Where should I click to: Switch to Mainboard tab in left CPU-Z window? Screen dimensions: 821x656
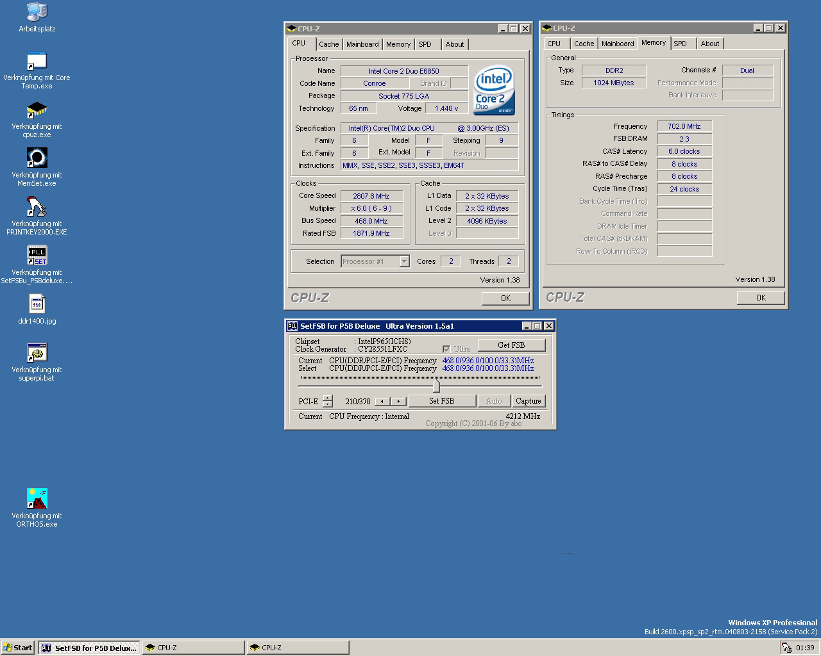click(x=362, y=44)
